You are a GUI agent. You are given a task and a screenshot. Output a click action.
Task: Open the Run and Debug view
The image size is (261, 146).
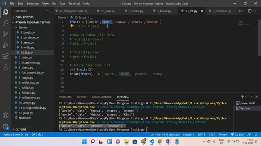tap(5, 45)
